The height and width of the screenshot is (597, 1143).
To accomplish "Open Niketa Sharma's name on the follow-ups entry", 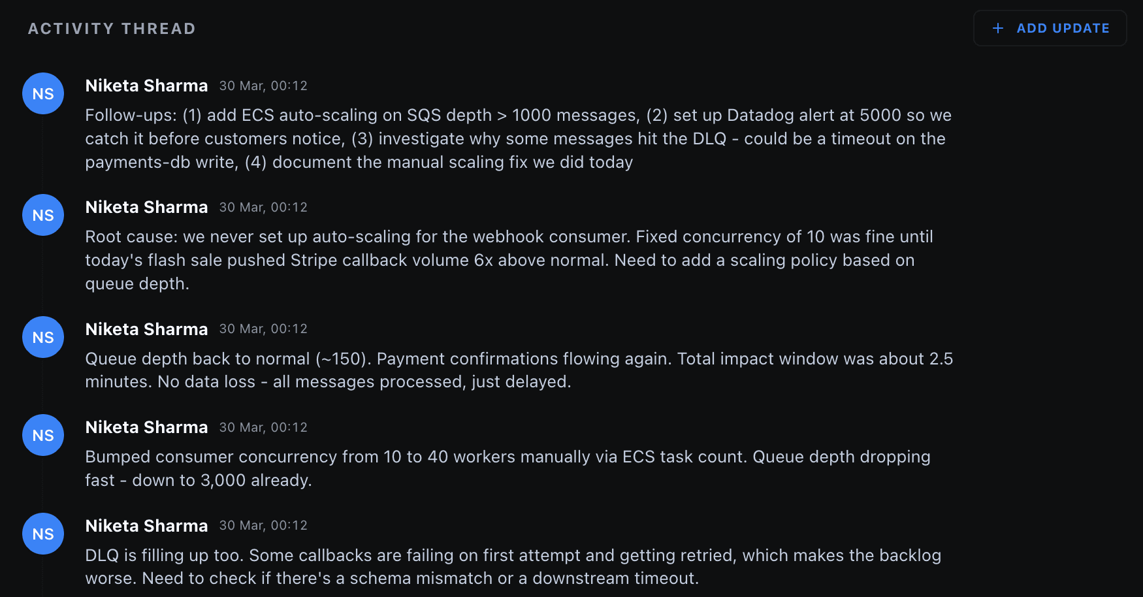I will click(146, 85).
